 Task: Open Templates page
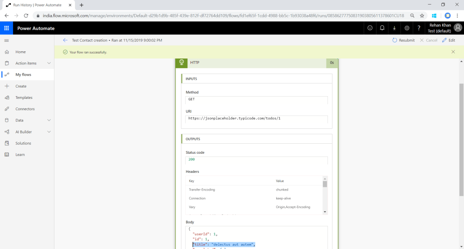24,98
